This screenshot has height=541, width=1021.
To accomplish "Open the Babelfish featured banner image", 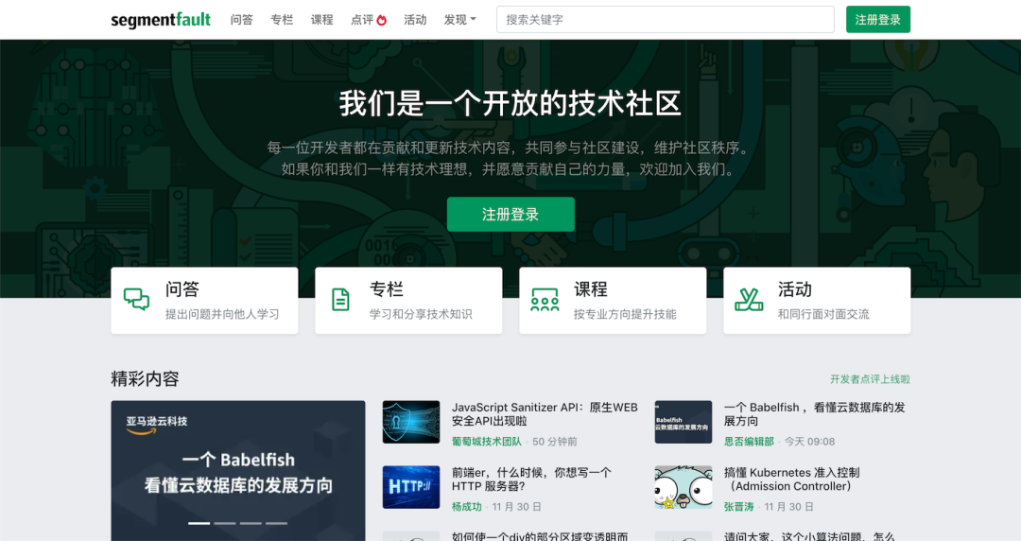I will pos(238,471).
